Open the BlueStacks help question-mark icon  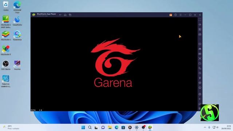[175, 15]
